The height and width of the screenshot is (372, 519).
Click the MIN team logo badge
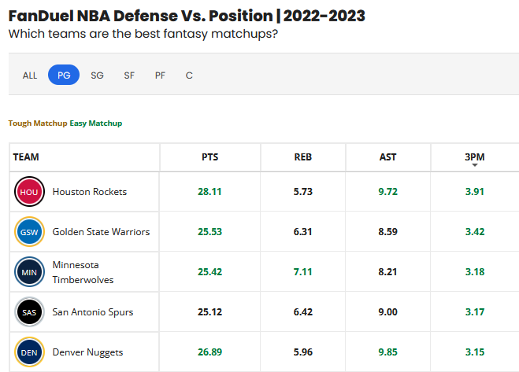tap(29, 272)
